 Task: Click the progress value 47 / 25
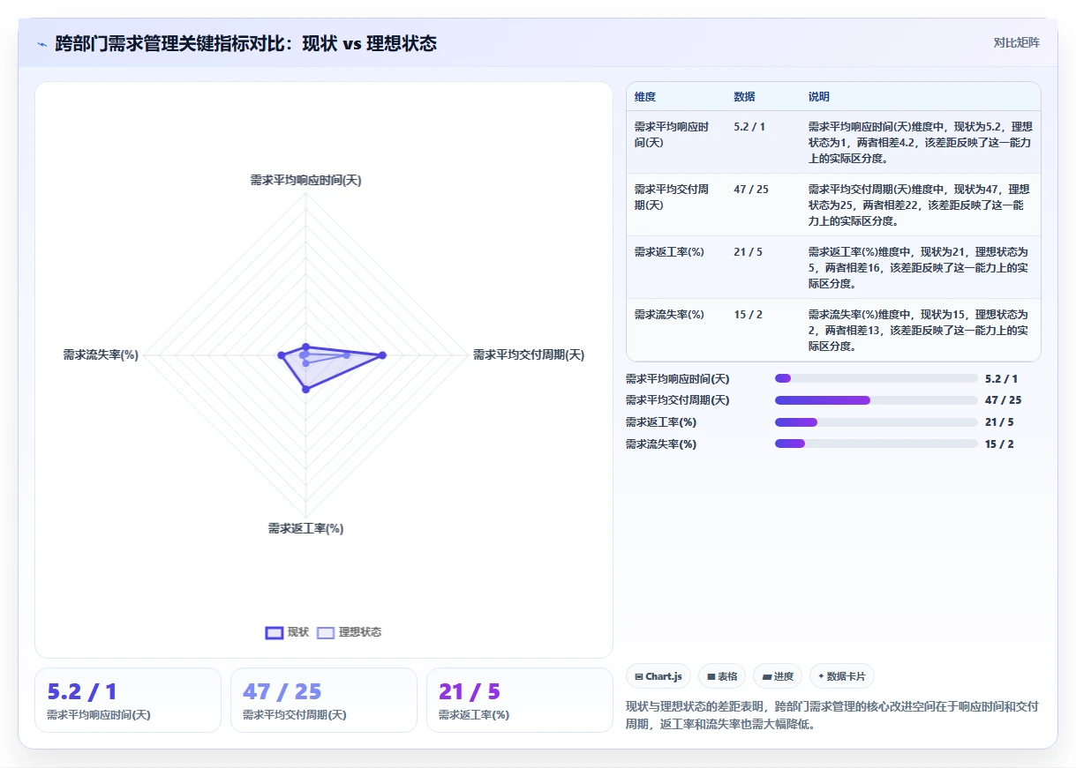tap(1003, 400)
